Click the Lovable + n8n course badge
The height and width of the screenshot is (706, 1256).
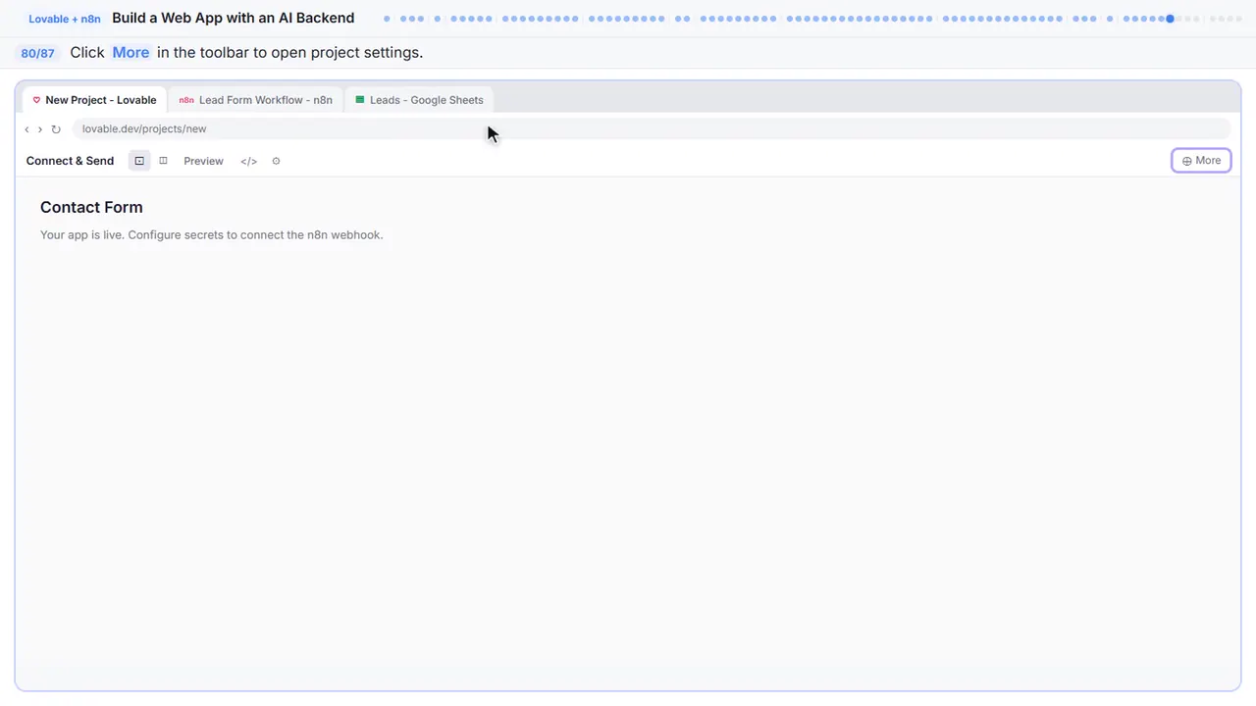pos(65,19)
